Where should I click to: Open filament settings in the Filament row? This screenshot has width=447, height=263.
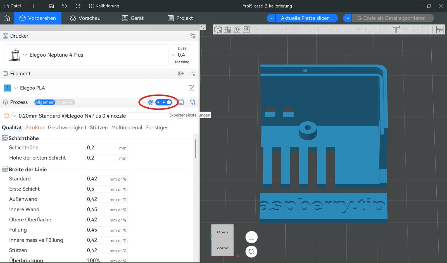[x=193, y=74]
